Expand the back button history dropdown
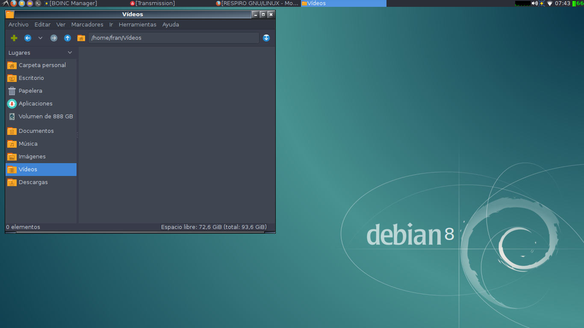Screen dimensions: 584x328 [40, 38]
